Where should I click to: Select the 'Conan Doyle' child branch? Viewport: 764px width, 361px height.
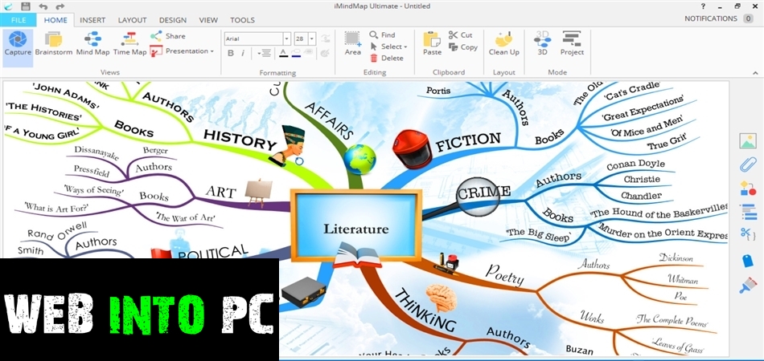click(635, 165)
